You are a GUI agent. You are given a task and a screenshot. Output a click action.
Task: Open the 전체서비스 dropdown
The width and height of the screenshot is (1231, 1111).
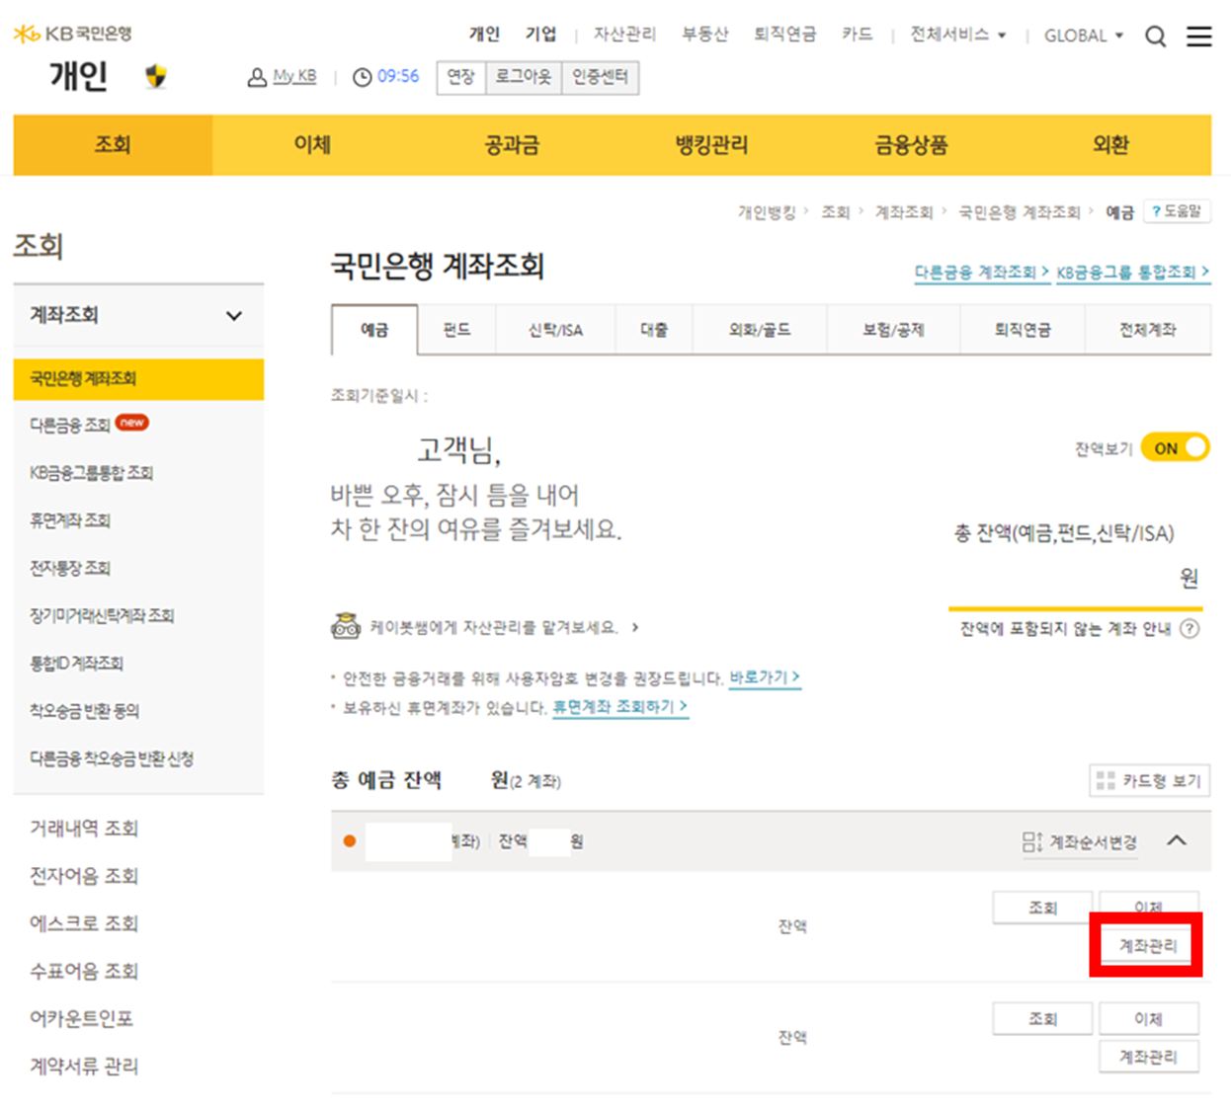coord(957,35)
